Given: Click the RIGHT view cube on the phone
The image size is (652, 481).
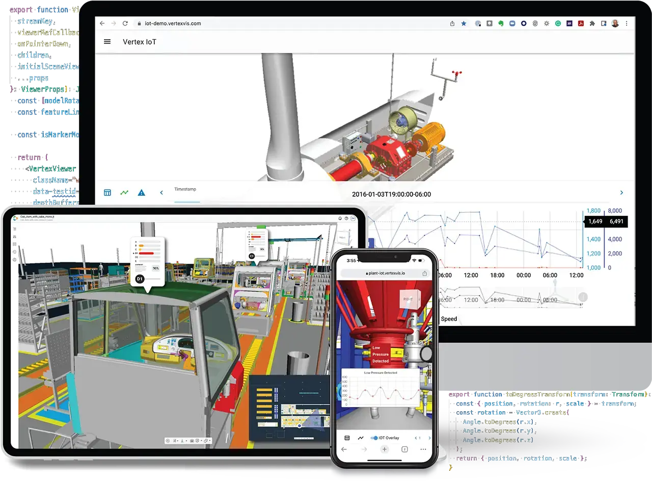Looking at the screenshot, I should coord(409,300).
